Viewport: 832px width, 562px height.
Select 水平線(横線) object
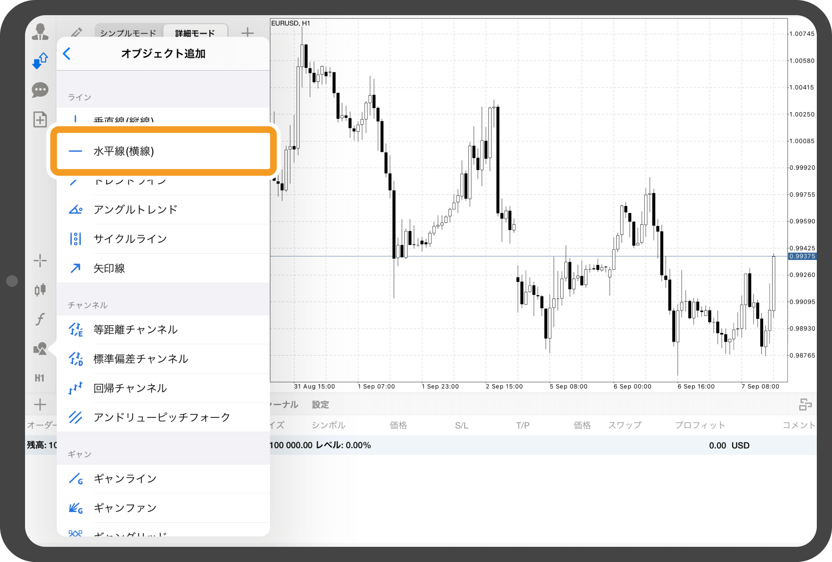(x=163, y=151)
